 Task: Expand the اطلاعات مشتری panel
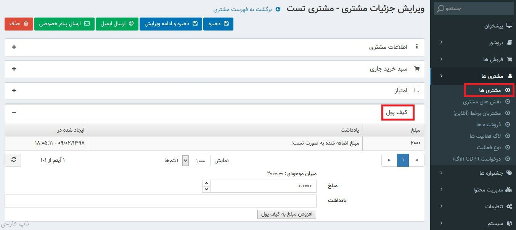[x=14, y=47]
